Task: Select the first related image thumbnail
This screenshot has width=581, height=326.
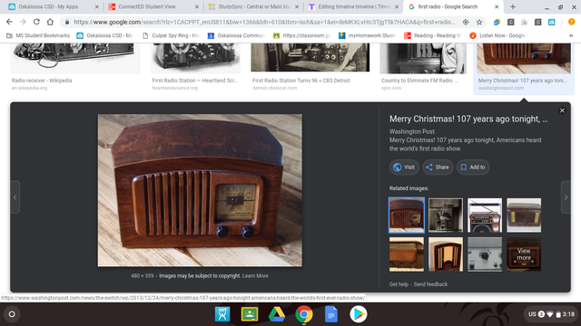Action: click(x=407, y=216)
